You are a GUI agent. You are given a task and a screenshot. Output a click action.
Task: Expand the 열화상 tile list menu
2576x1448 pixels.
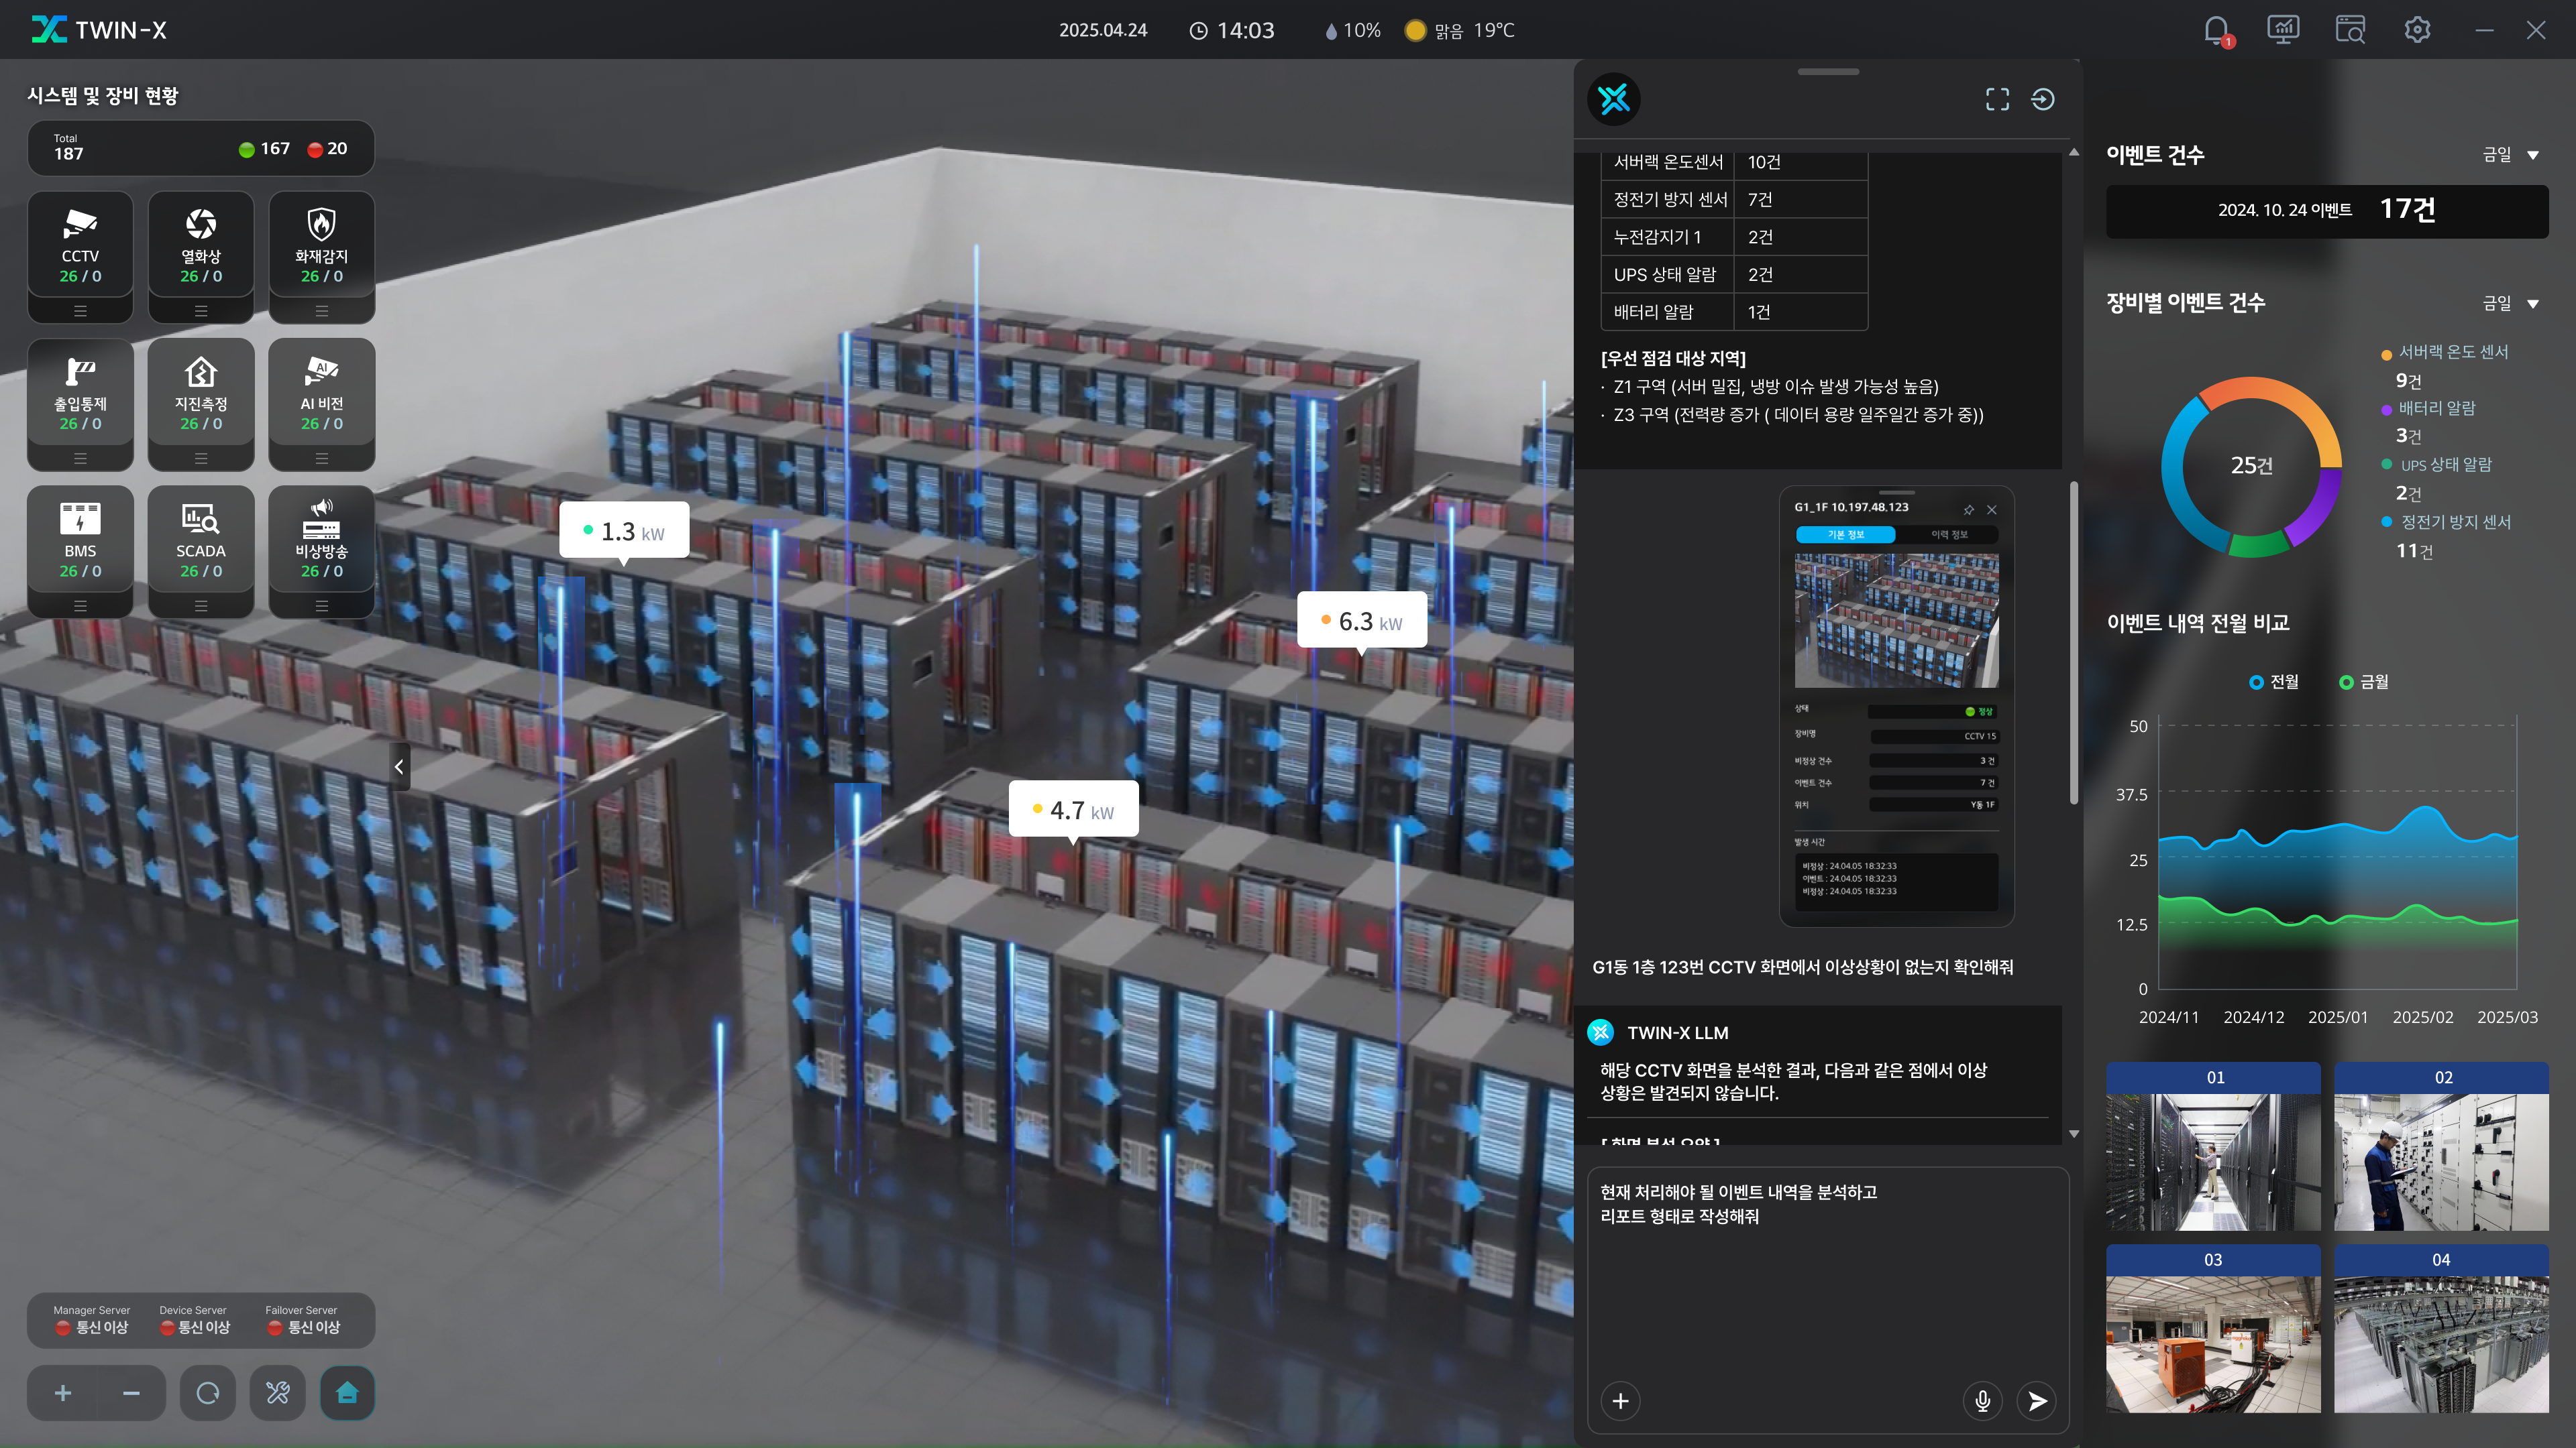(x=201, y=311)
